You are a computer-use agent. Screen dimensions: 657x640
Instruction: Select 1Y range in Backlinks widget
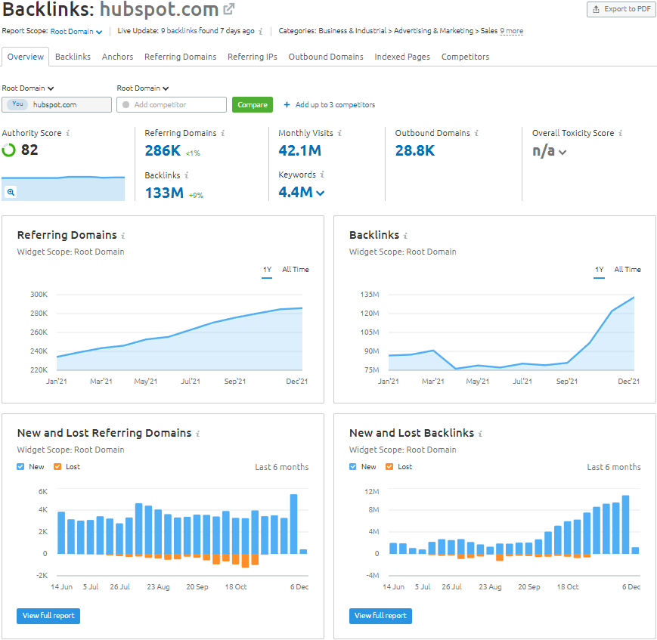coord(600,270)
